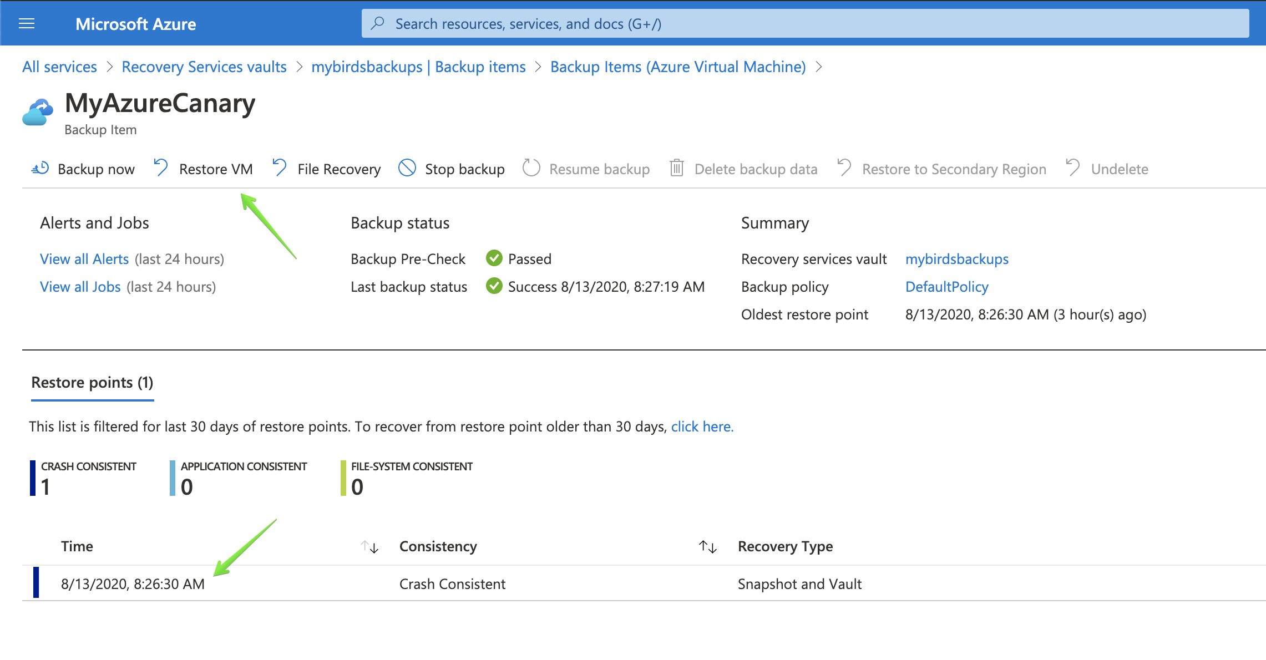The image size is (1266, 660).
Task: Select Resume backup
Action: pos(599,169)
